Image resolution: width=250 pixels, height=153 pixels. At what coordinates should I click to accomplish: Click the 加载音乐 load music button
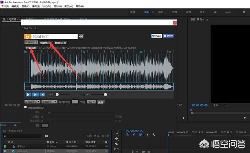31,48
